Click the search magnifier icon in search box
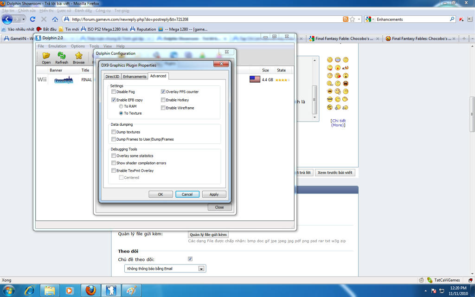The image size is (475, 297). (452, 19)
